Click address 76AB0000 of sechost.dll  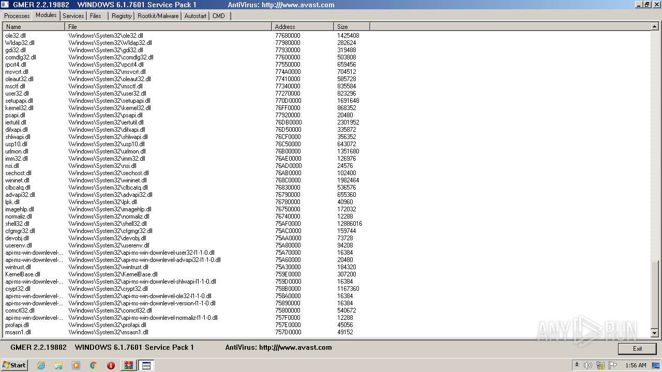pyautogui.click(x=288, y=173)
